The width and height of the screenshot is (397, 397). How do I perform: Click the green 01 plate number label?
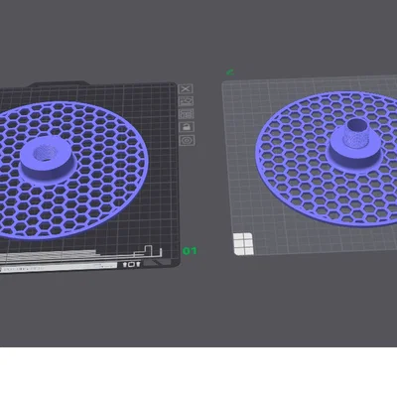tap(190, 251)
